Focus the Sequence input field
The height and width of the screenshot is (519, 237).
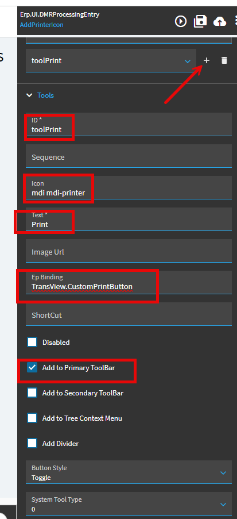pyautogui.click(x=129, y=156)
